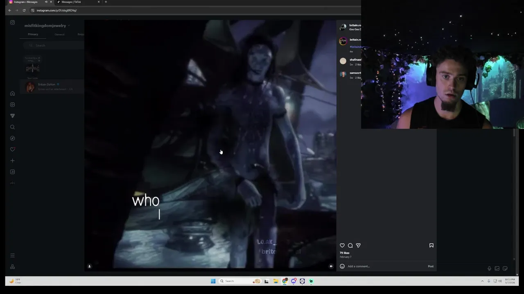524x294 pixels.
Task: Close the TikTok Messages browser tab
Action: tap(99, 2)
